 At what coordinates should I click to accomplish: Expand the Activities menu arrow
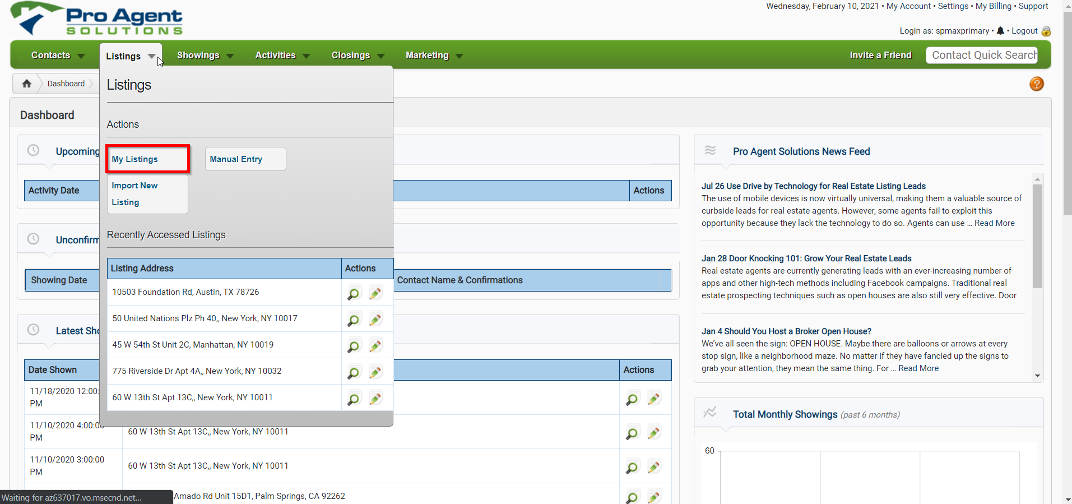(x=306, y=56)
